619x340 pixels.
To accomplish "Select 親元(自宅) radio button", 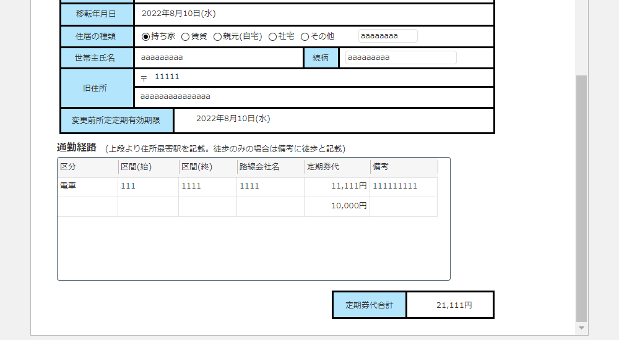I will tap(217, 36).
